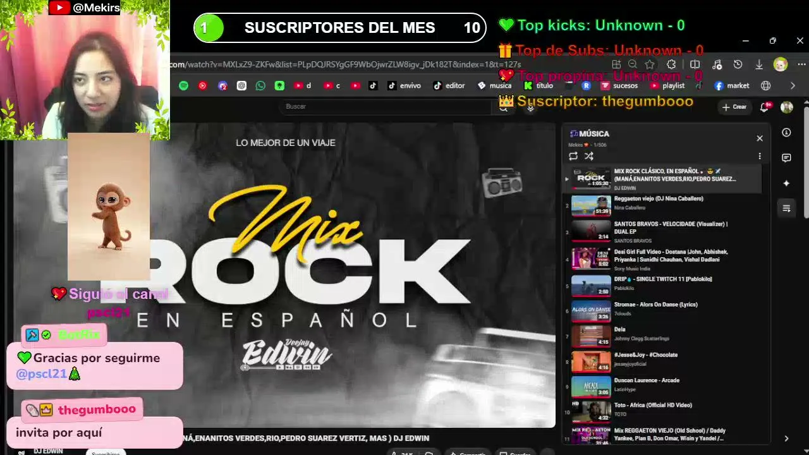The width and height of the screenshot is (809, 455).
Task: Toggle loop playlist in the MÚSICA panel
Action: tap(573, 156)
